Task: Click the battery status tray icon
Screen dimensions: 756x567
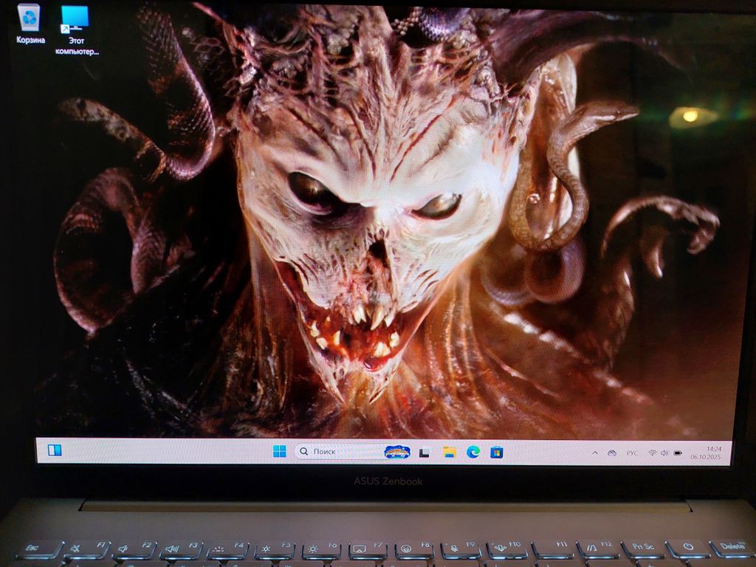Action: point(677,452)
